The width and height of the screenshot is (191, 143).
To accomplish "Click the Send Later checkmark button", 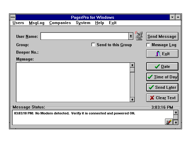I will click(162, 87).
